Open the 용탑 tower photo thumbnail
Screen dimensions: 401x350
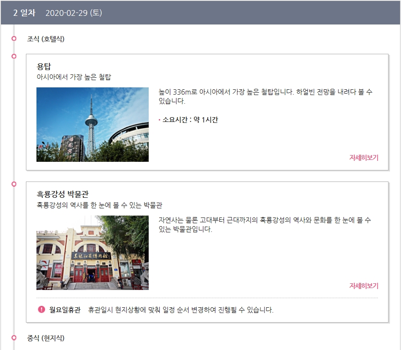coord(93,124)
